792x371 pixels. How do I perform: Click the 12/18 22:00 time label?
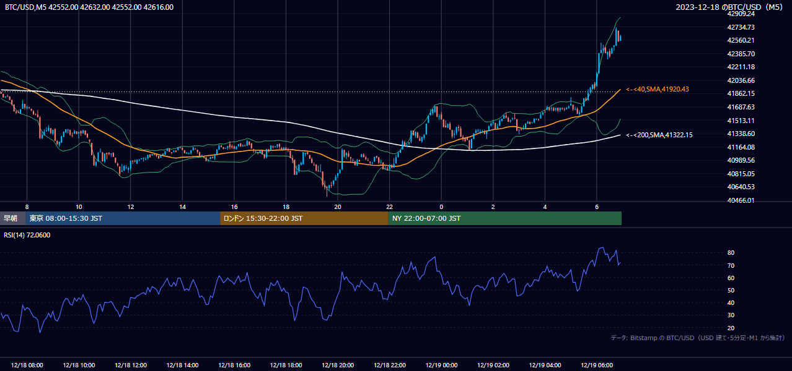(x=390, y=365)
